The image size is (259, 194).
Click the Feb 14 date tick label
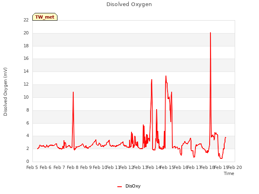click(x=154, y=167)
